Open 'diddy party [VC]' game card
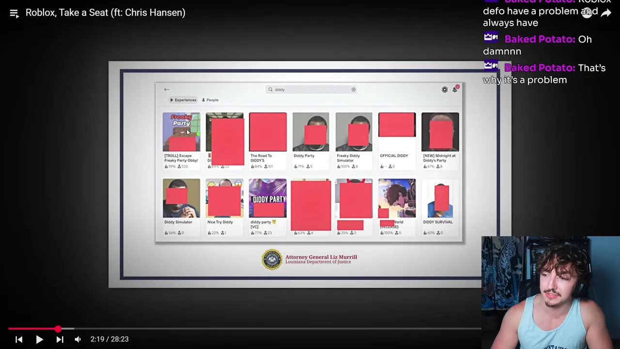The width and height of the screenshot is (620, 349). coord(267,207)
